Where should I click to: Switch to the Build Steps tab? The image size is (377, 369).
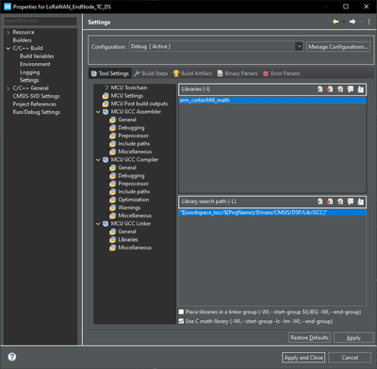point(151,73)
